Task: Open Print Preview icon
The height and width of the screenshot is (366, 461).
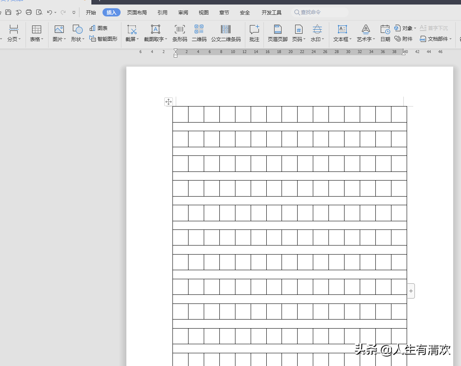Action: point(39,12)
